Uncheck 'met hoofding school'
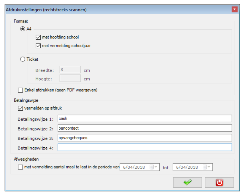 point(38,37)
